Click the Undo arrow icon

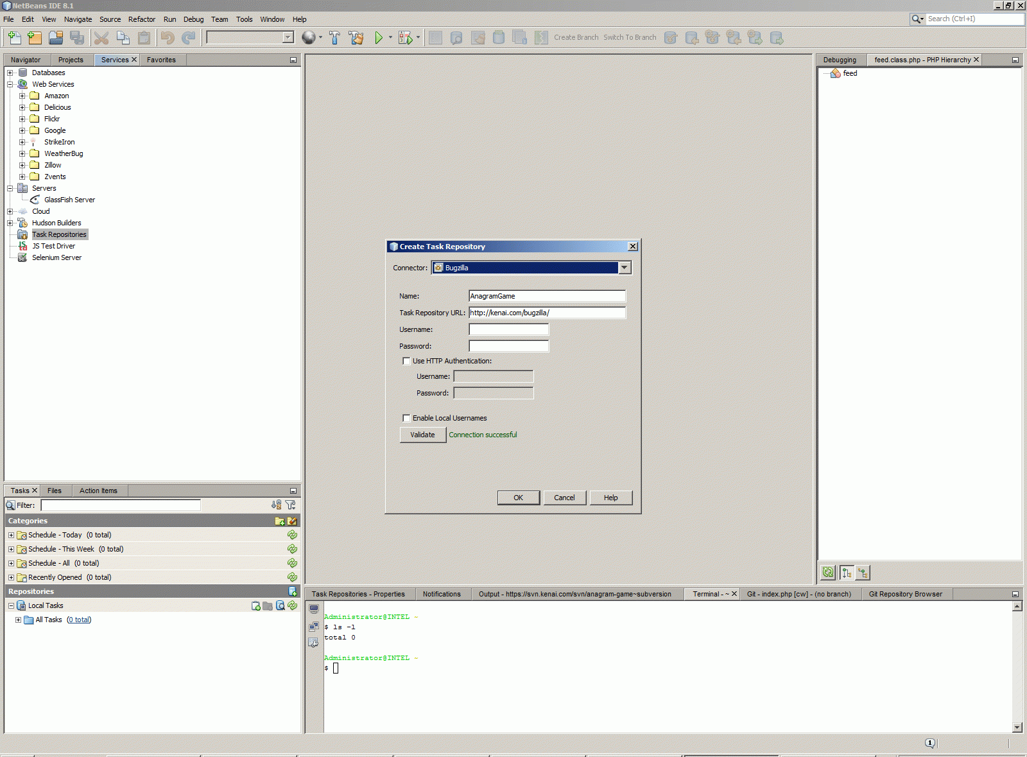(168, 38)
